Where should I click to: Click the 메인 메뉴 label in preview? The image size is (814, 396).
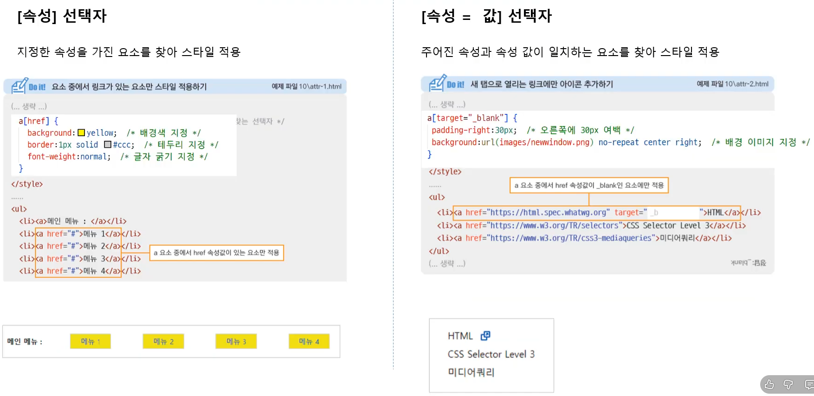(25, 342)
